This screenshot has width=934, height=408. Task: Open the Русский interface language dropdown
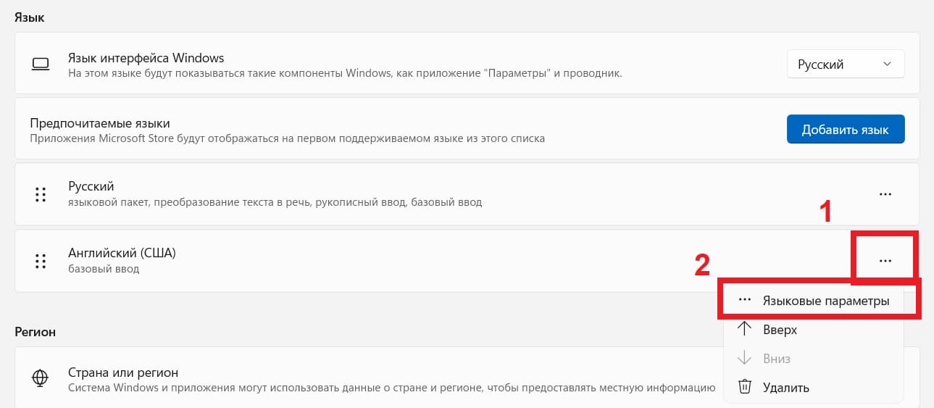(846, 64)
